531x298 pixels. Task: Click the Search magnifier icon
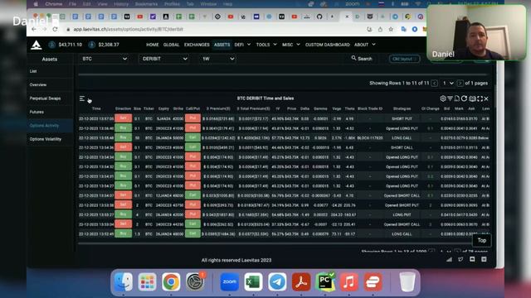point(353,58)
